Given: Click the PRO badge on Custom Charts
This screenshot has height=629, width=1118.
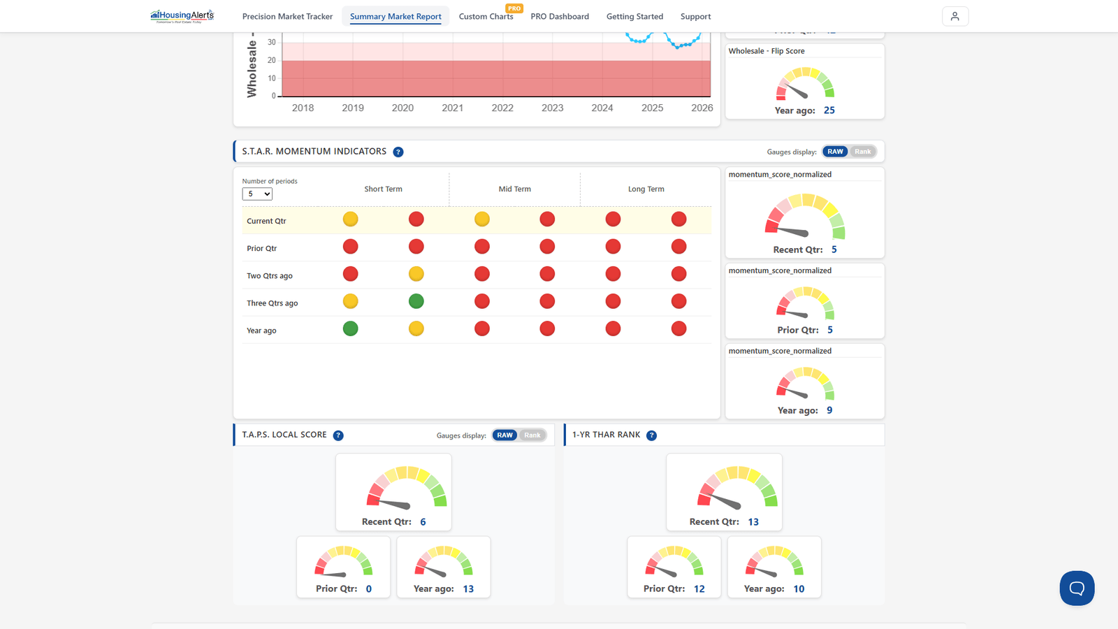Looking at the screenshot, I should click(x=514, y=8).
